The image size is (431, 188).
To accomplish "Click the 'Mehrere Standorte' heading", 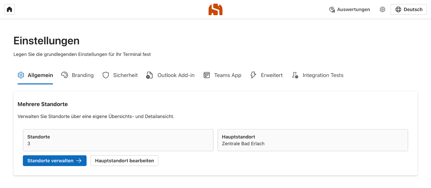I will point(43,104).
